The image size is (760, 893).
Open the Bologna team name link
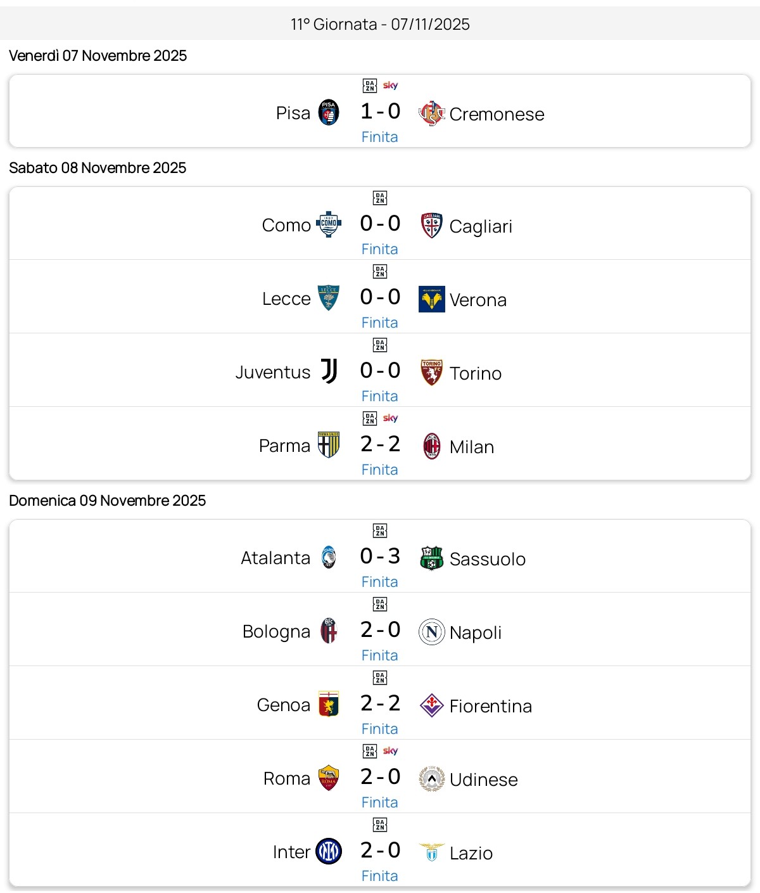(276, 631)
